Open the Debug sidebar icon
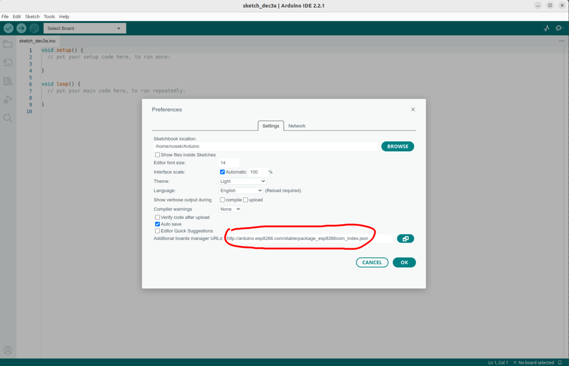This screenshot has width=569, height=366. 8,99
